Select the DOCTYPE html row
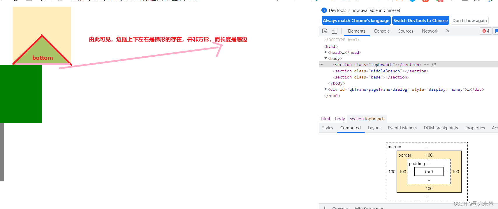498x209 pixels. click(408, 40)
